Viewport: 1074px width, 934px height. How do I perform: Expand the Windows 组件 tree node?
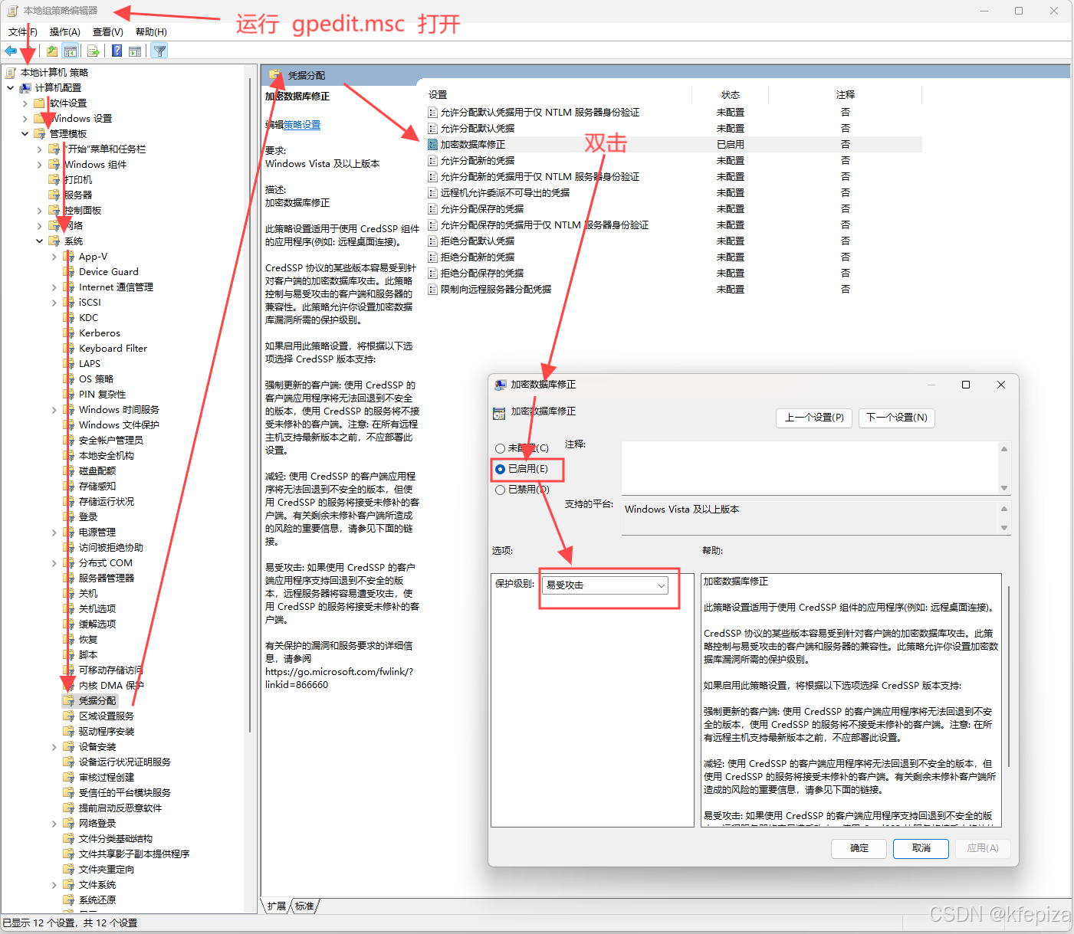coord(39,165)
